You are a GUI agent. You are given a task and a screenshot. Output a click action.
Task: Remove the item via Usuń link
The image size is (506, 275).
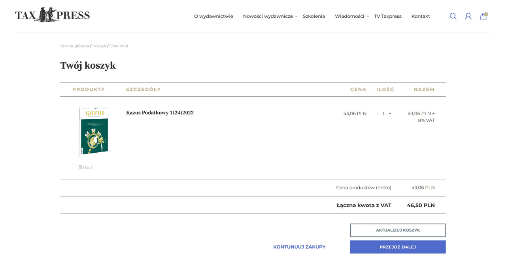coord(88,167)
